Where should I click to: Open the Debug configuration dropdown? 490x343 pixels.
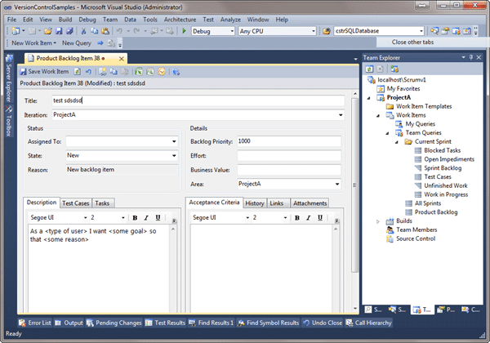tap(232, 31)
